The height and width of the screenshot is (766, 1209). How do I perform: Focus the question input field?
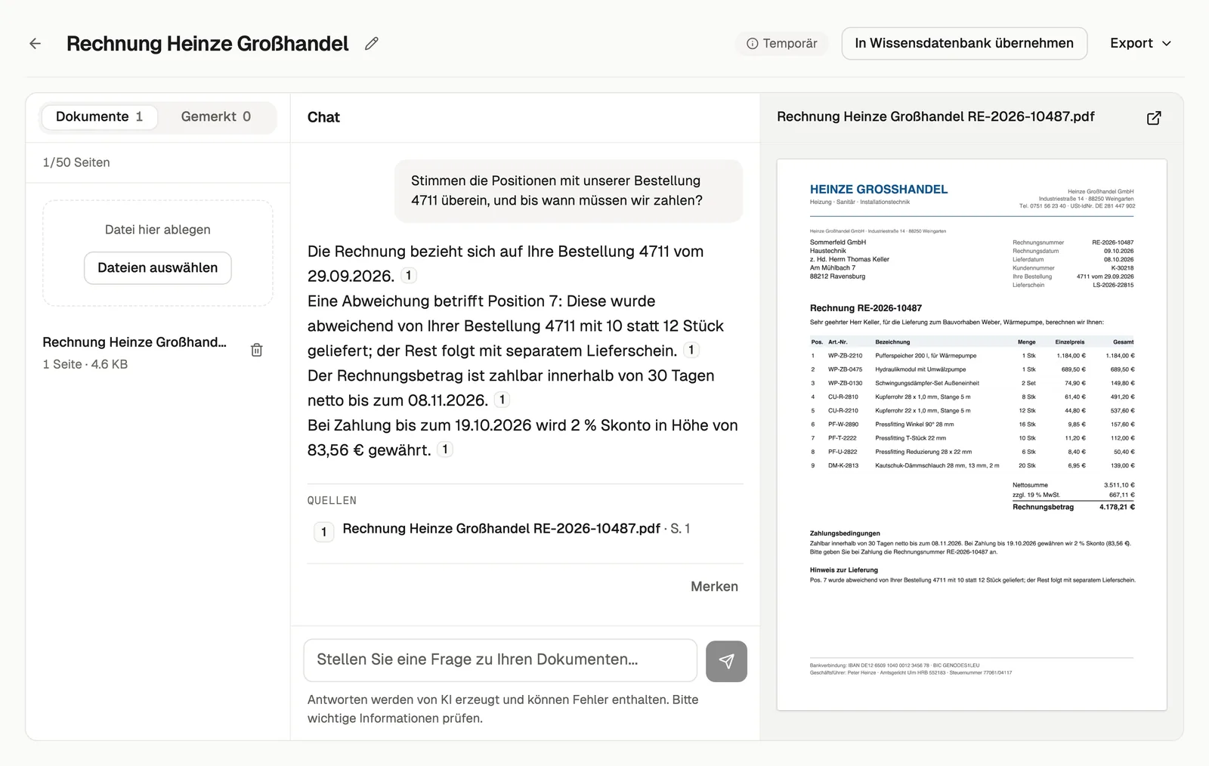pos(500,660)
